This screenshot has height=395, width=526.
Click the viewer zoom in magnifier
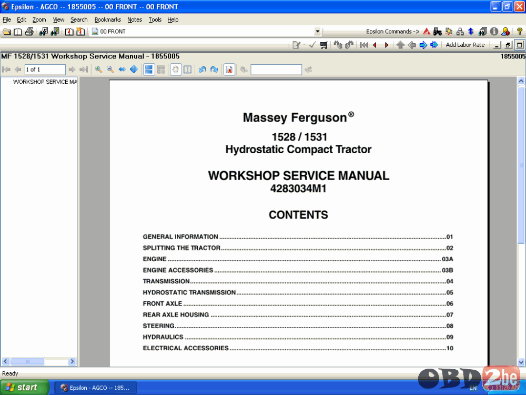point(98,70)
